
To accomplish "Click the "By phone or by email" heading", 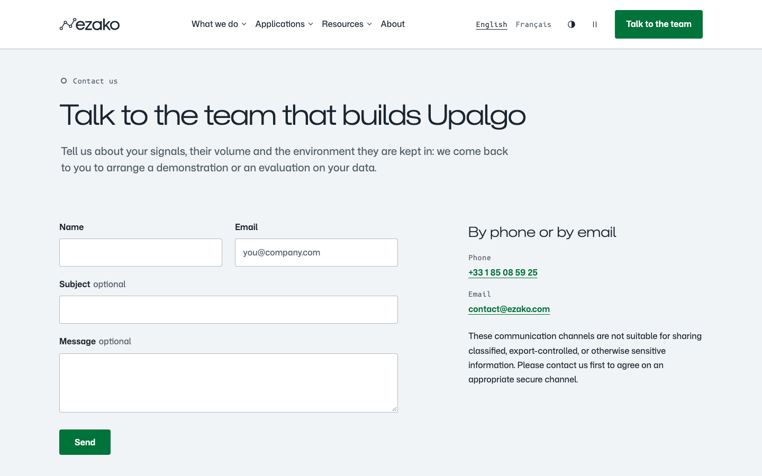I will tap(542, 232).
